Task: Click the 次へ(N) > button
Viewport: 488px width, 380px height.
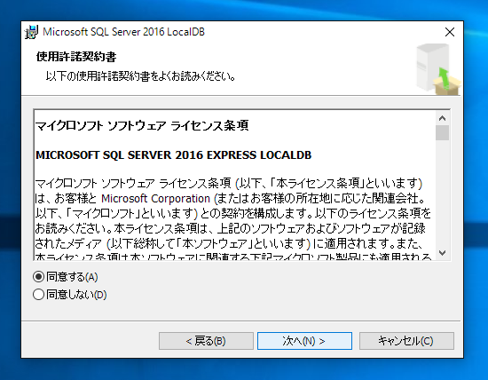Action: (304, 341)
